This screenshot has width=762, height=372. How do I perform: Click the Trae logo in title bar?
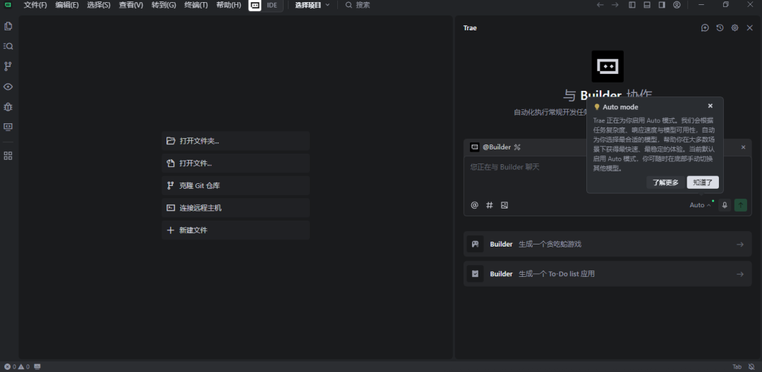coord(8,5)
